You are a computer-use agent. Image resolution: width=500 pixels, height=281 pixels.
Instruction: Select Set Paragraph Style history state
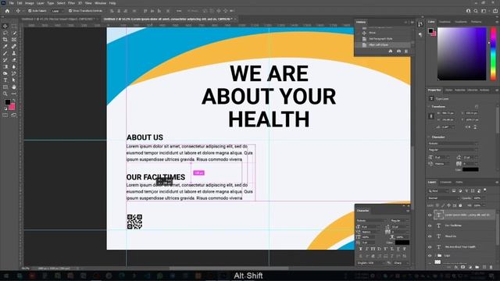(380, 39)
